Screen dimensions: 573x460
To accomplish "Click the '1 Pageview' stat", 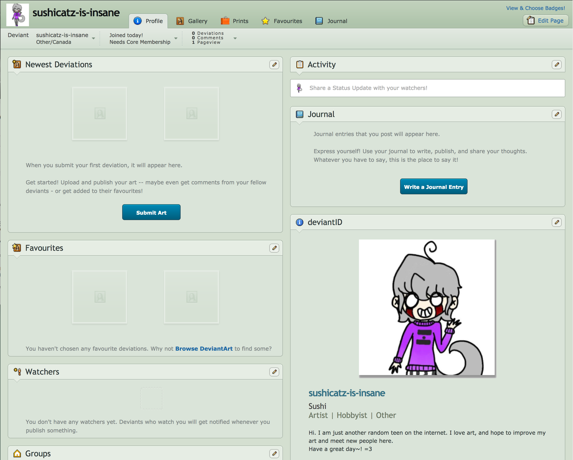I will pos(206,42).
